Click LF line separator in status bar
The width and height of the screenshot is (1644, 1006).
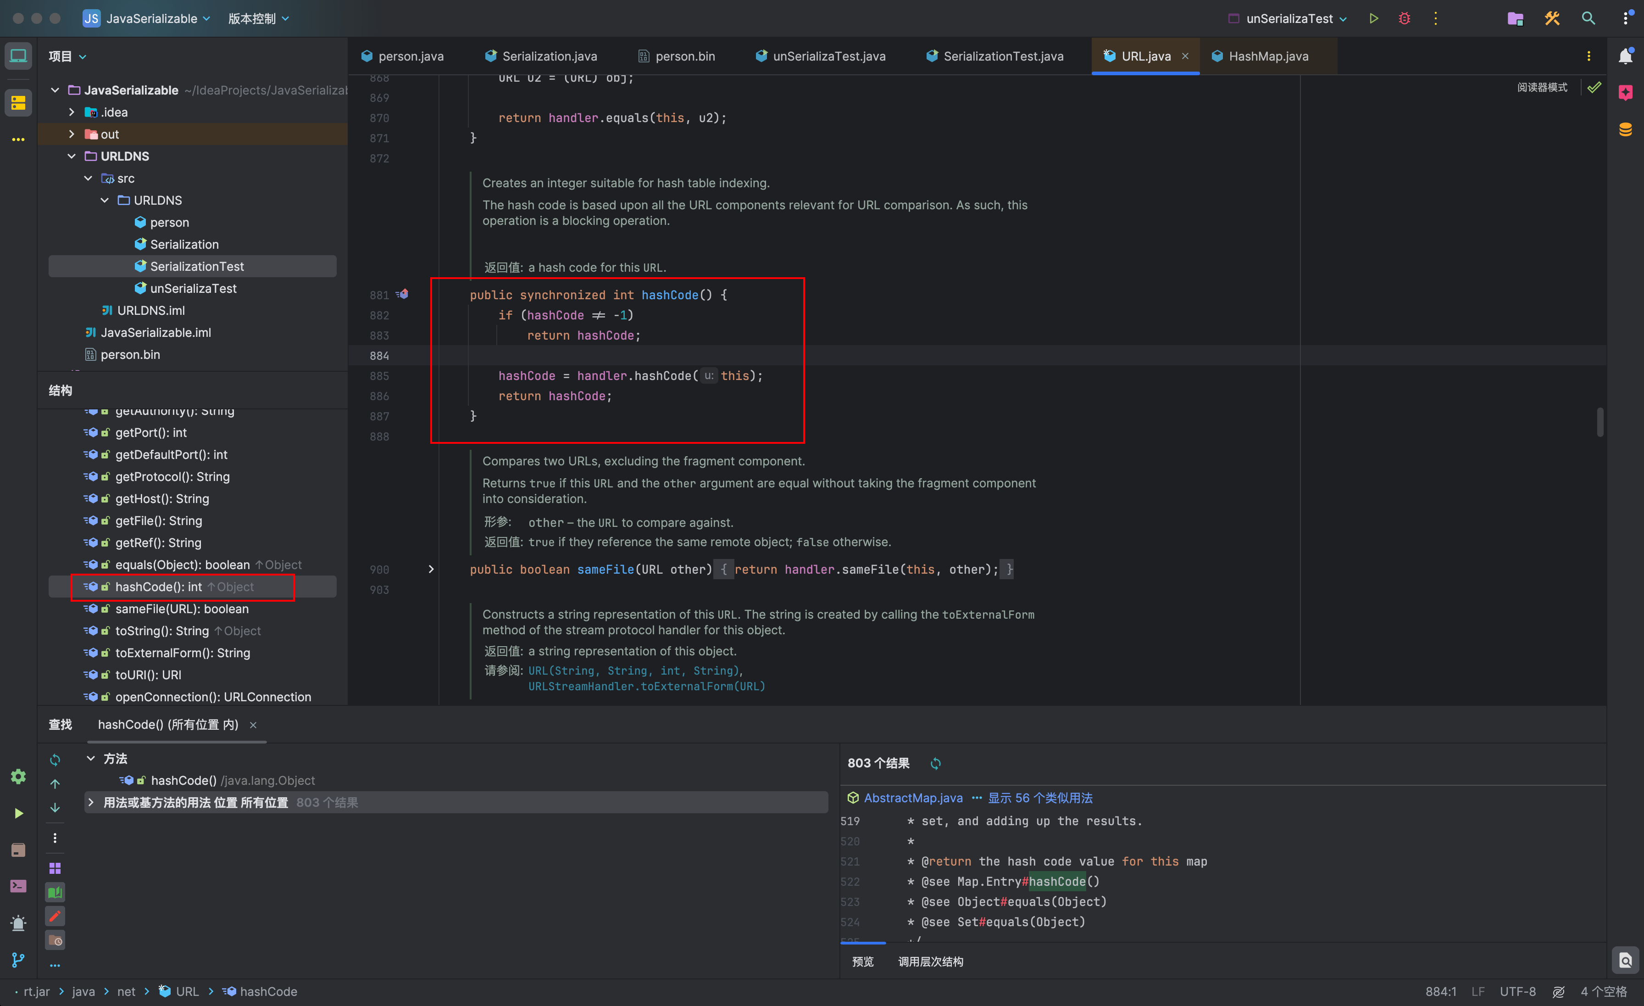coord(1478,992)
